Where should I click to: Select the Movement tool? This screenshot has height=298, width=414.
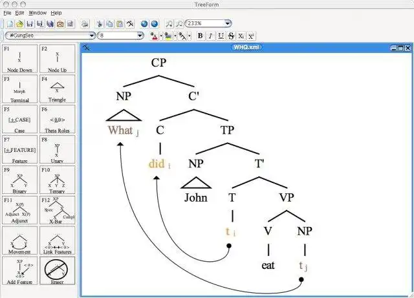20,240
